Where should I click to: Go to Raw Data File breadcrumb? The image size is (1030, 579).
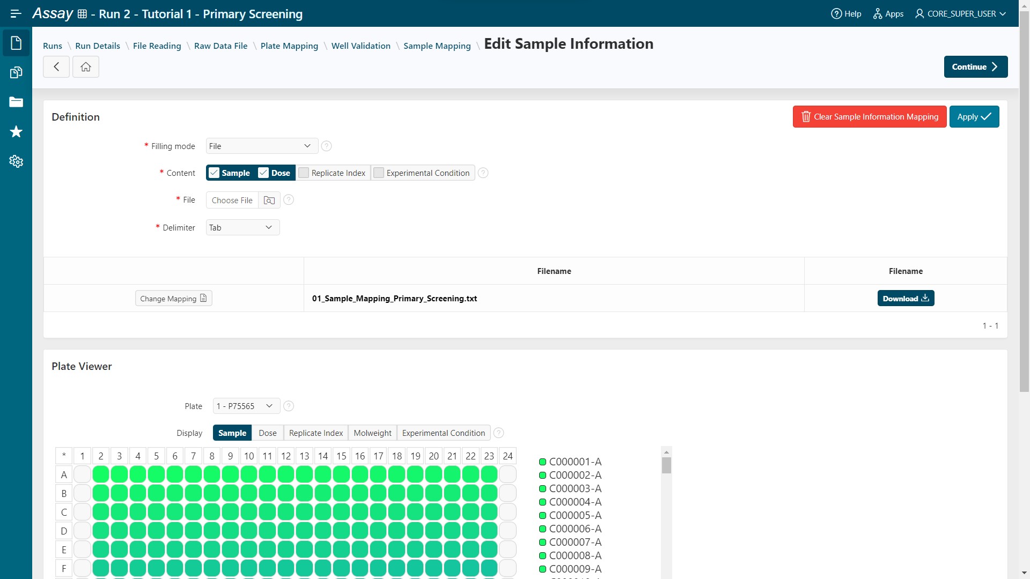(x=221, y=46)
